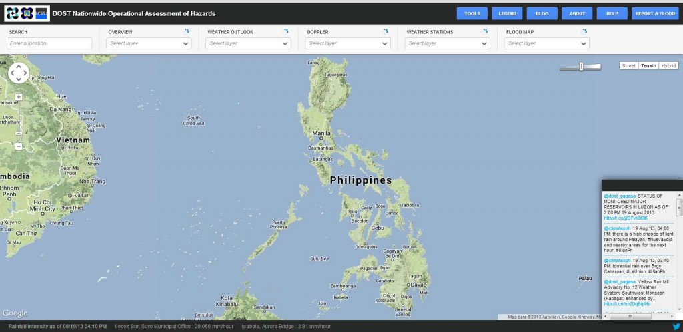Screen dimensions: 683x332
Task: Click the DOST NOAH logo
Action: (26, 13)
